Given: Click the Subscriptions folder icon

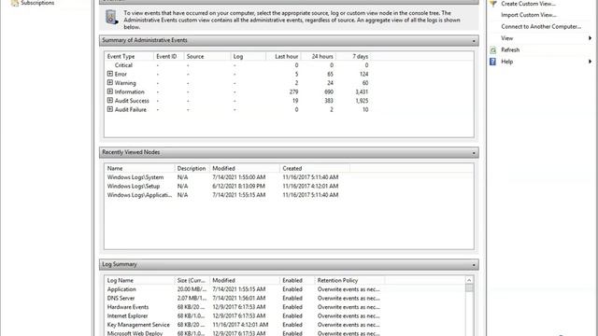Looking at the screenshot, I should 15,3.
